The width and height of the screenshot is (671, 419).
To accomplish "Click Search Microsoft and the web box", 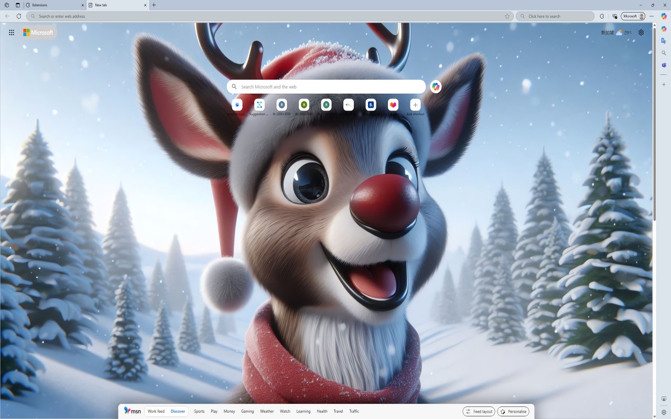I will point(326,87).
